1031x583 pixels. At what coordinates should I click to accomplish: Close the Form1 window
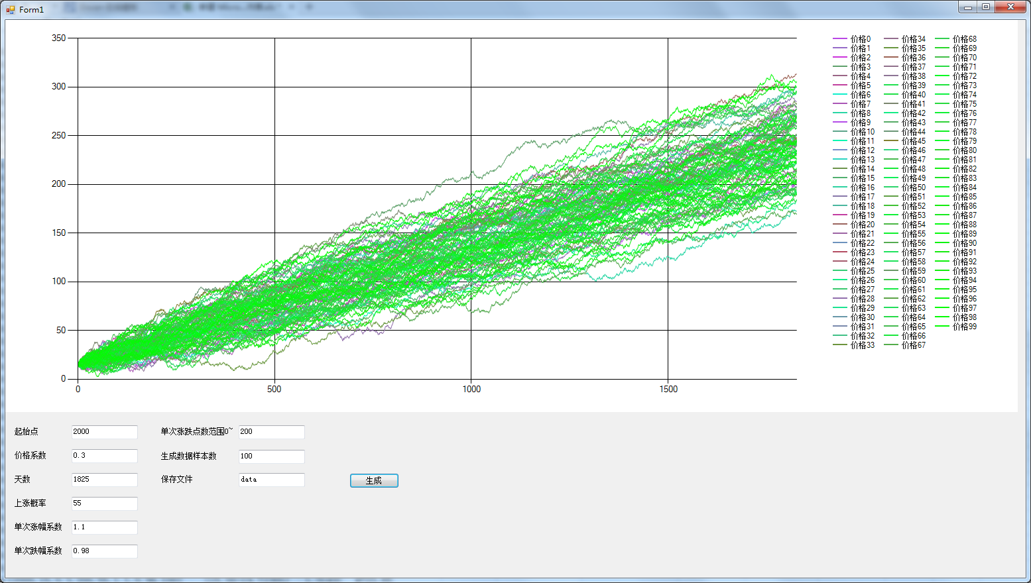(1011, 7)
